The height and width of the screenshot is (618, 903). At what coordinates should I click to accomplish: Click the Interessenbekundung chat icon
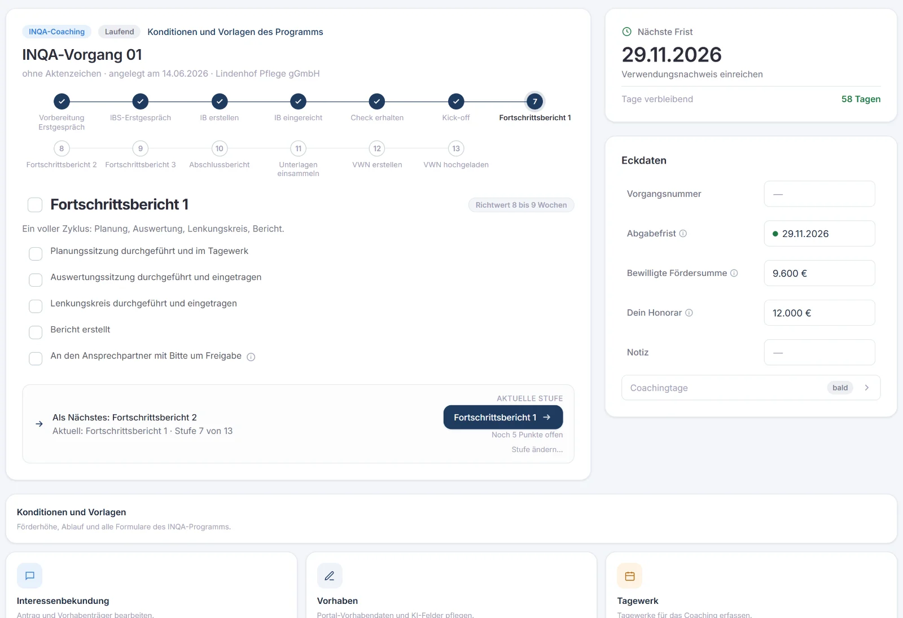click(30, 576)
